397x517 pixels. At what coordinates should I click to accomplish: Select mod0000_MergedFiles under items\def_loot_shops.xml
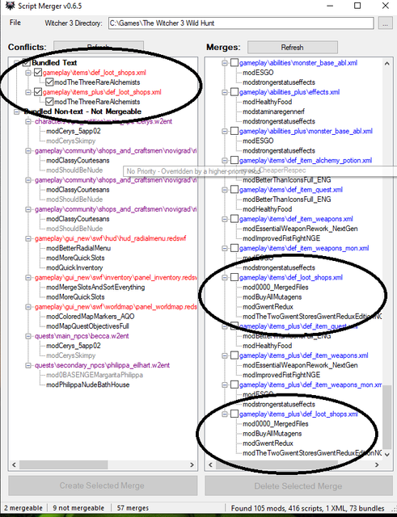276,288
